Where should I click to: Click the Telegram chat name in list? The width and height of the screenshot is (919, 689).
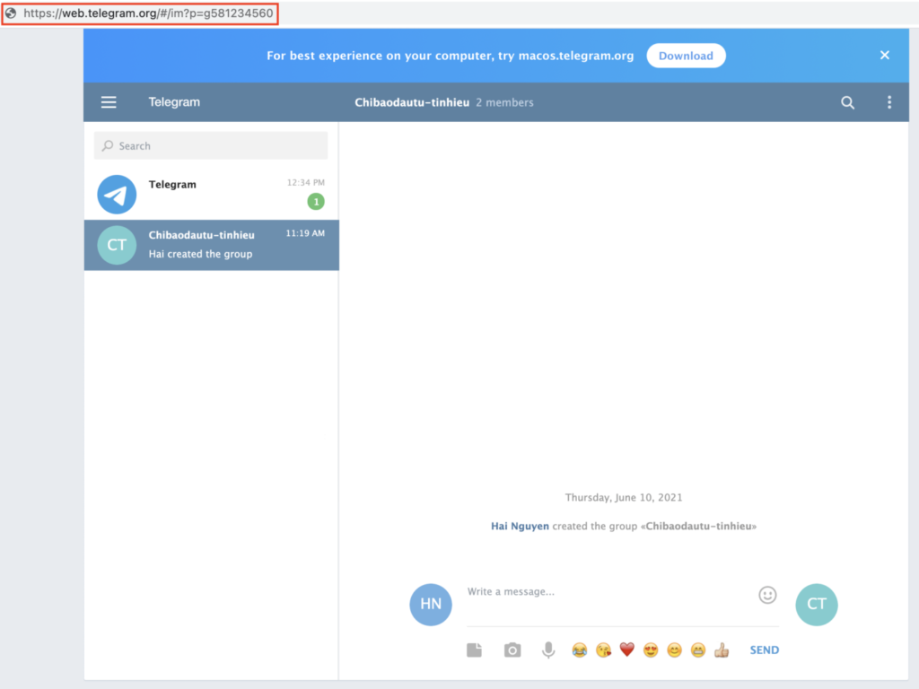(x=172, y=185)
